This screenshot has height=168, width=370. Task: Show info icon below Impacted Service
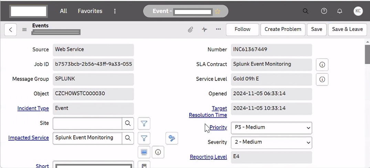158,152
